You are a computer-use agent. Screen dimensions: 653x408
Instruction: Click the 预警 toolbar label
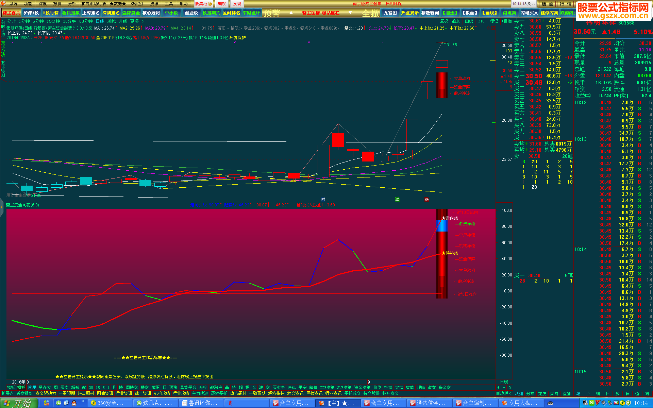pos(272,13)
